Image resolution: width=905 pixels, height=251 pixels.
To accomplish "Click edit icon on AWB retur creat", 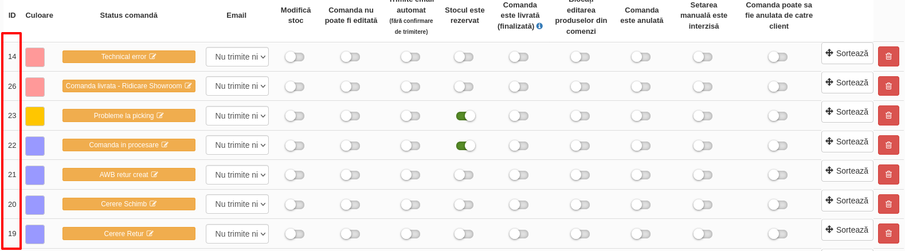I will tap(154, 175).
